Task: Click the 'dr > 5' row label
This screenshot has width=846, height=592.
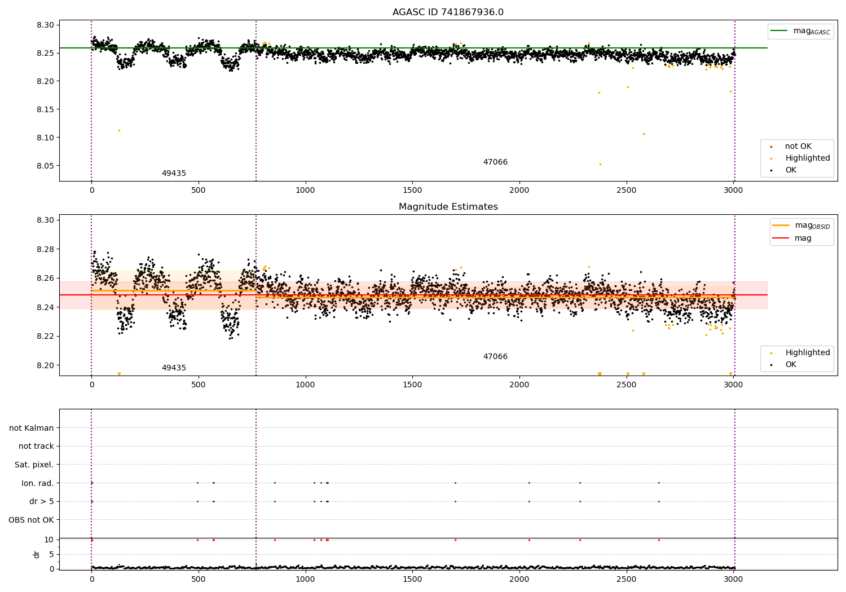Action: 42,501
